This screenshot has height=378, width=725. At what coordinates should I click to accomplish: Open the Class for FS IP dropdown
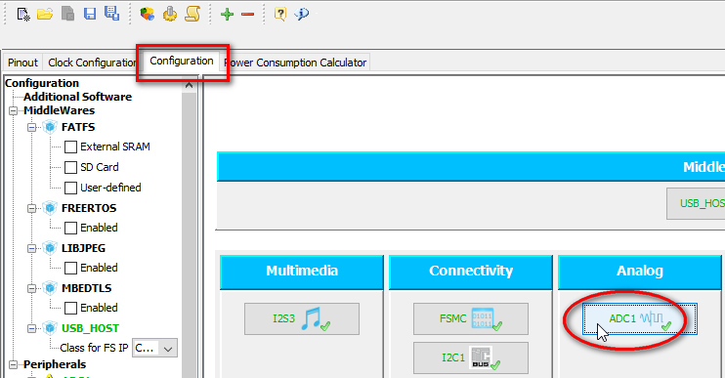click(x=155, y=349)
